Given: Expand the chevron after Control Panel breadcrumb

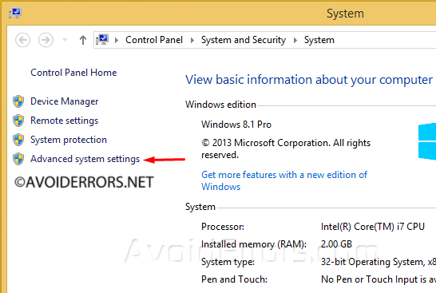Looking at the screenshot, I should (x=192, y=40).
